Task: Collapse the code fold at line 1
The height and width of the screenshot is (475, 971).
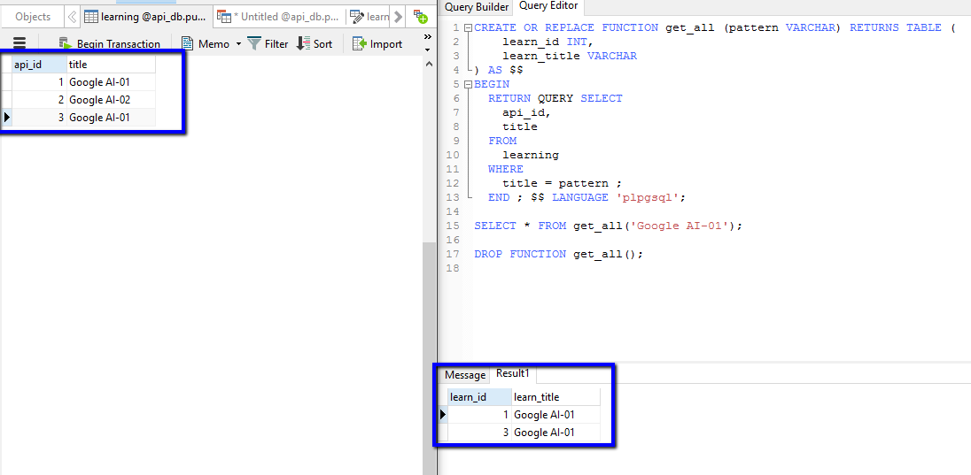Action: (468, 27)
